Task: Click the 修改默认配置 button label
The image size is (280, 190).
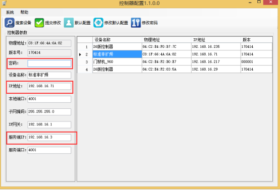Action: click(x=116, y=23)
